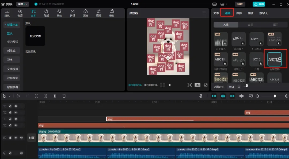Open the 特效 (Effects) panel

(59, 13)
